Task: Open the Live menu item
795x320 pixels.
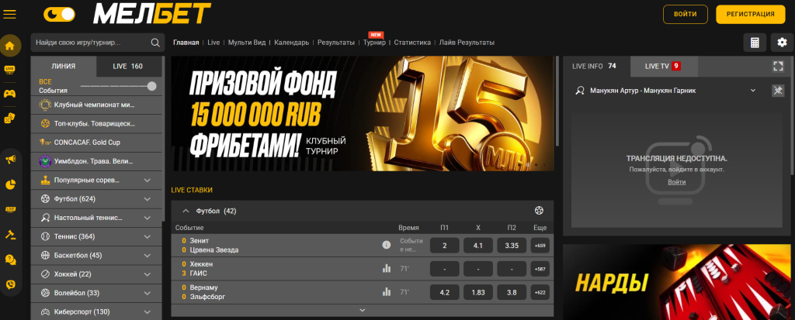Action: click(214, 43)
